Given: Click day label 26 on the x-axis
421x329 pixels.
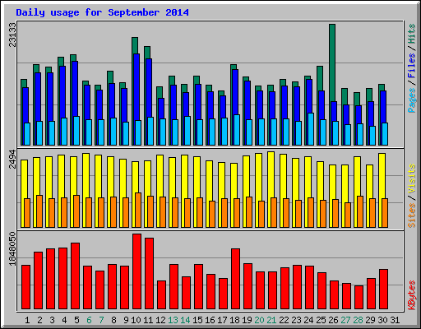Looking at the screenshot, I should pos(333,320).
